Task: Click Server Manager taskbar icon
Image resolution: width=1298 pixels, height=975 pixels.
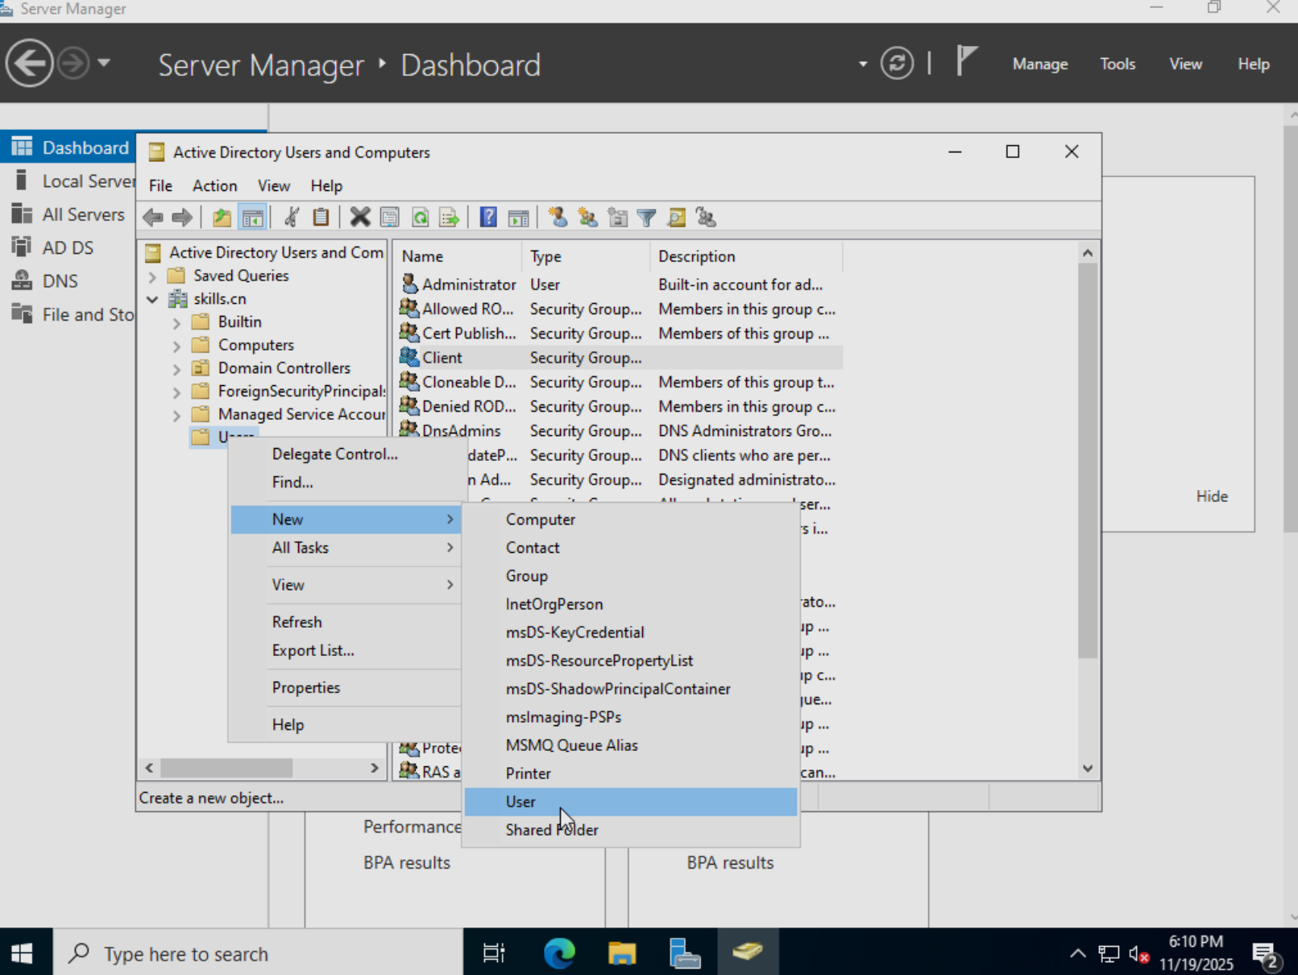Action: 685,953
